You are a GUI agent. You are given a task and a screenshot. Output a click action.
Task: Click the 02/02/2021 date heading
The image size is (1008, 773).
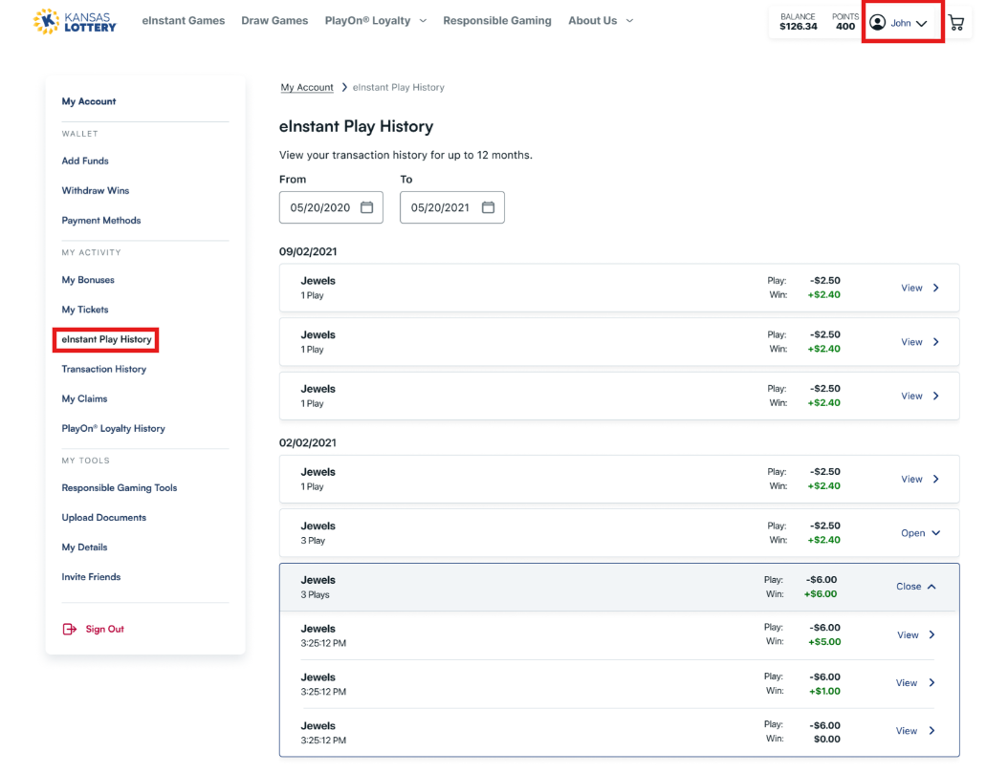[308, 443]
